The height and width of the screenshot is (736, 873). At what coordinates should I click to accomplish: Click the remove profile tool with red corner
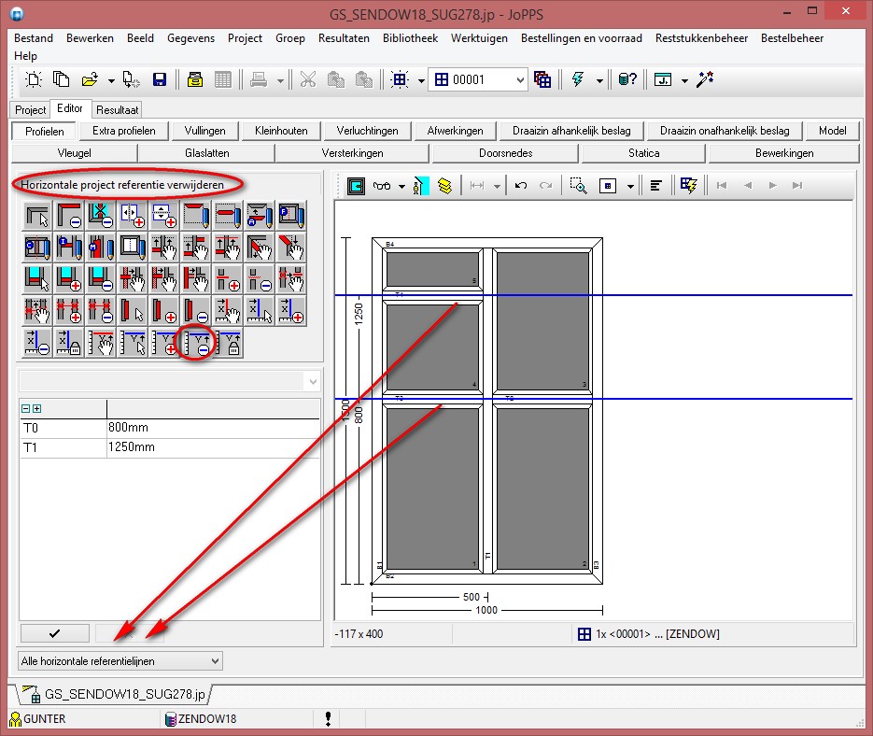tap(69, 215)
